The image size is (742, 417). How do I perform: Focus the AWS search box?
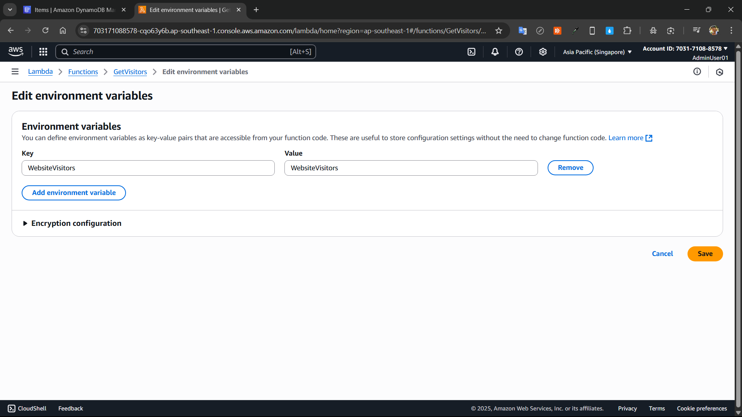[x=185, y=52]
